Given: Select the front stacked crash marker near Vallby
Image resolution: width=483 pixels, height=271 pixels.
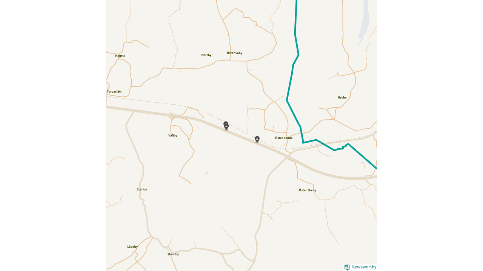Looking at the screenshot, I should pos(226,127).
